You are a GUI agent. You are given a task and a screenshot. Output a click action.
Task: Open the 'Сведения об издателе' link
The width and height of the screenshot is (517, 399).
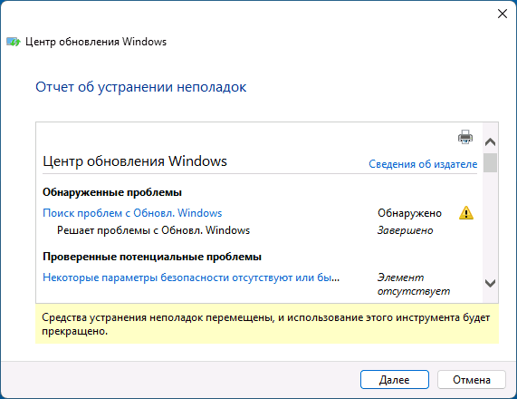423,164
